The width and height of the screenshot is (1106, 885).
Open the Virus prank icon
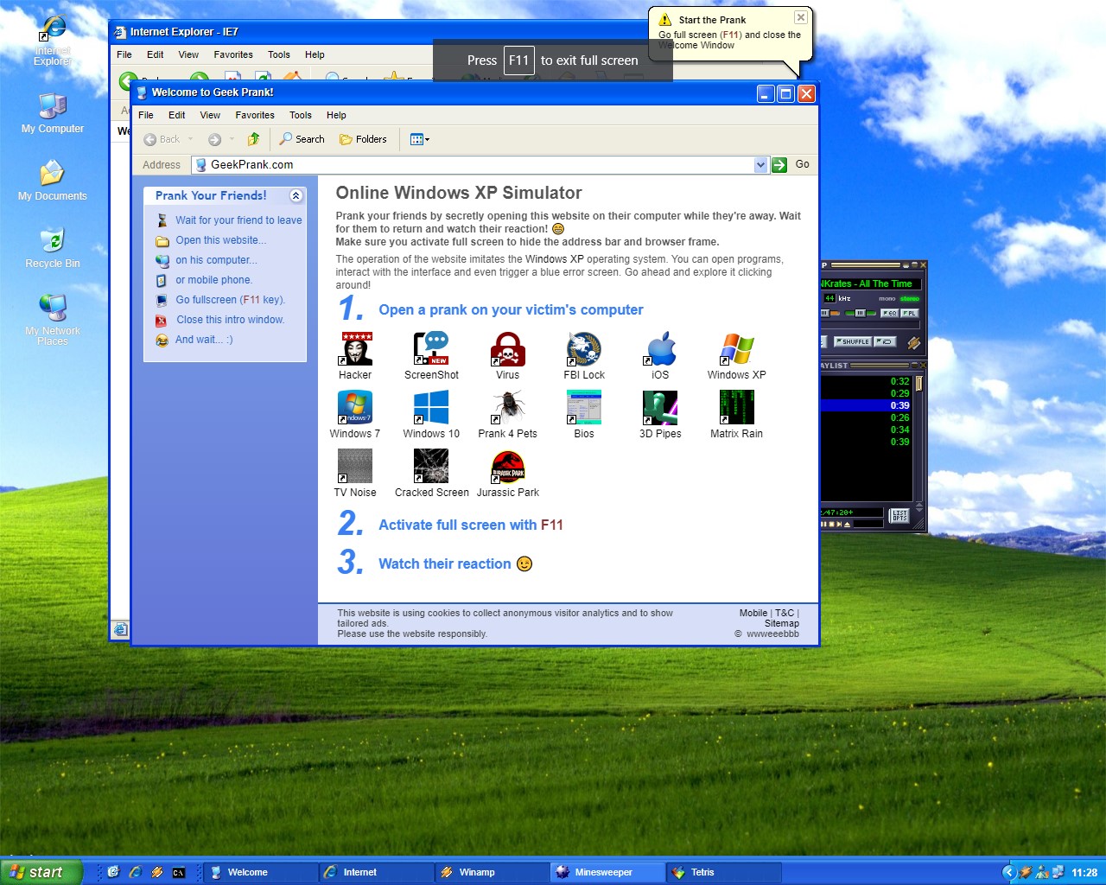pyautogui.click(x=507, y=355)
